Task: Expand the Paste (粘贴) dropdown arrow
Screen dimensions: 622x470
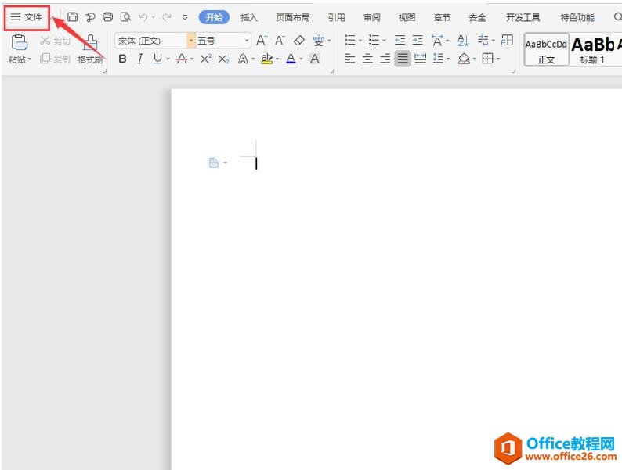Action: coord(29,60)
